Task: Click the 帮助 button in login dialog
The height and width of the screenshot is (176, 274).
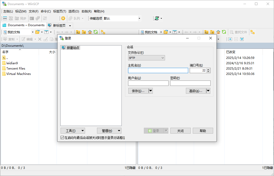Action: [x=203, y=131]
